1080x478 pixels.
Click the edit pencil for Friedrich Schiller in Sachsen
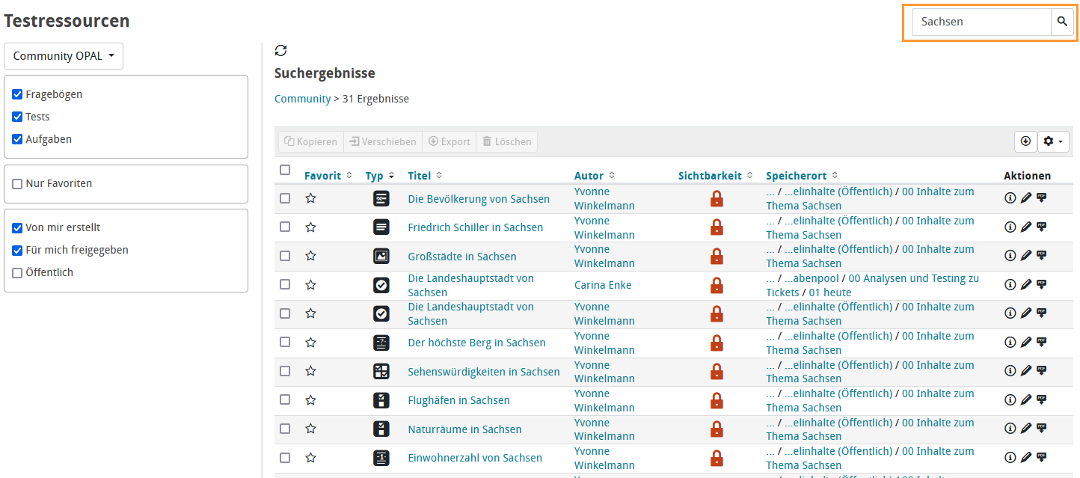[x=1025, y=227]
